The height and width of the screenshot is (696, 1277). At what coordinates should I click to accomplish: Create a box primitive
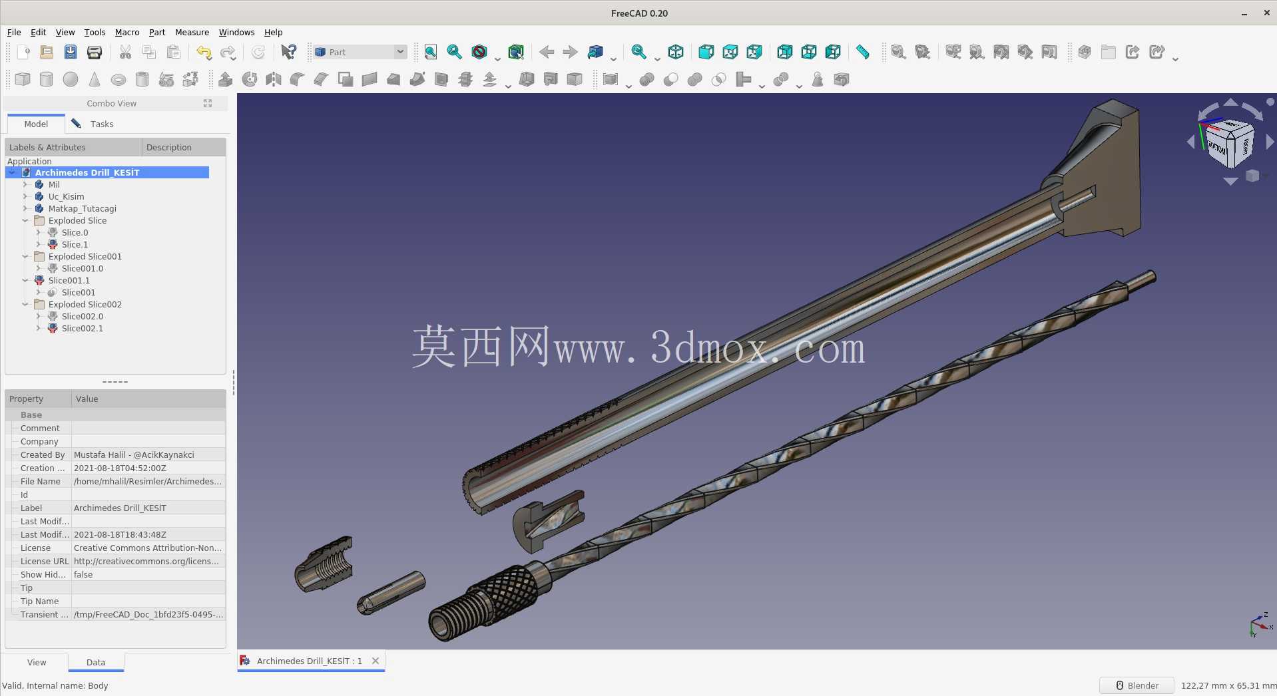23,80
